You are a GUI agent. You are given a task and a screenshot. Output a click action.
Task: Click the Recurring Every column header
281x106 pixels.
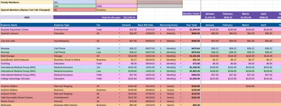(169, 25)
